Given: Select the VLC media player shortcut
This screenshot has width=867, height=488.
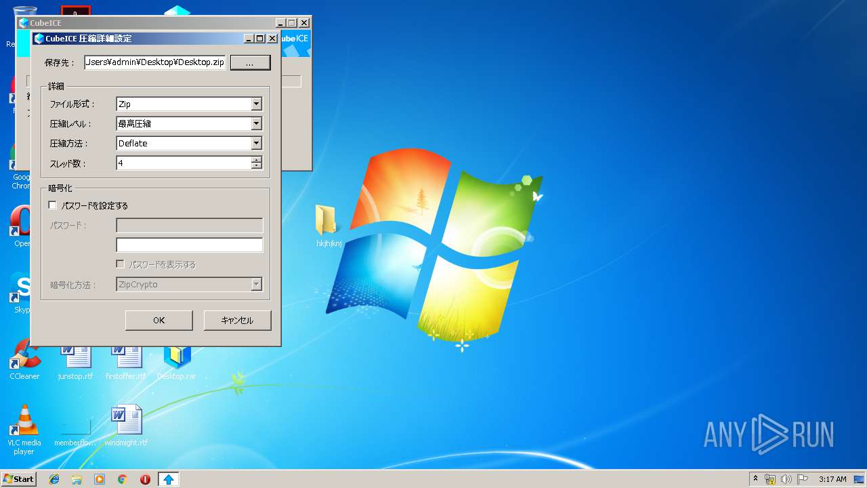Looking at the screenshot, I should 24,430.
